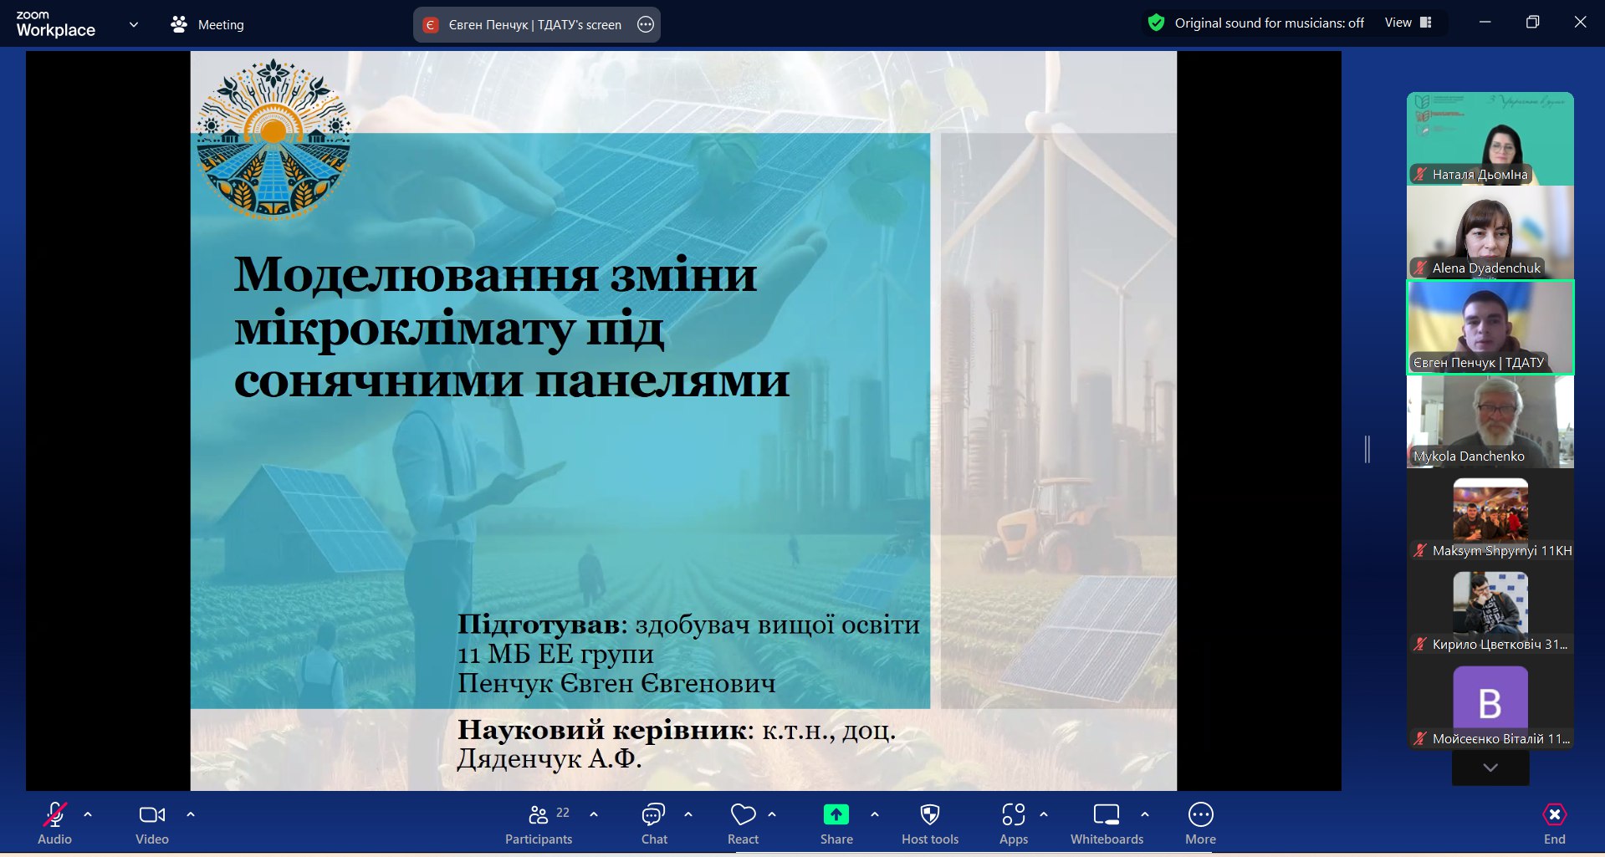Expand the Zoom Workplace dropdown chevron
Image resolution: width=1605 pixels, height=857 pixels.
pyautogui.click(x=134, y=24)
